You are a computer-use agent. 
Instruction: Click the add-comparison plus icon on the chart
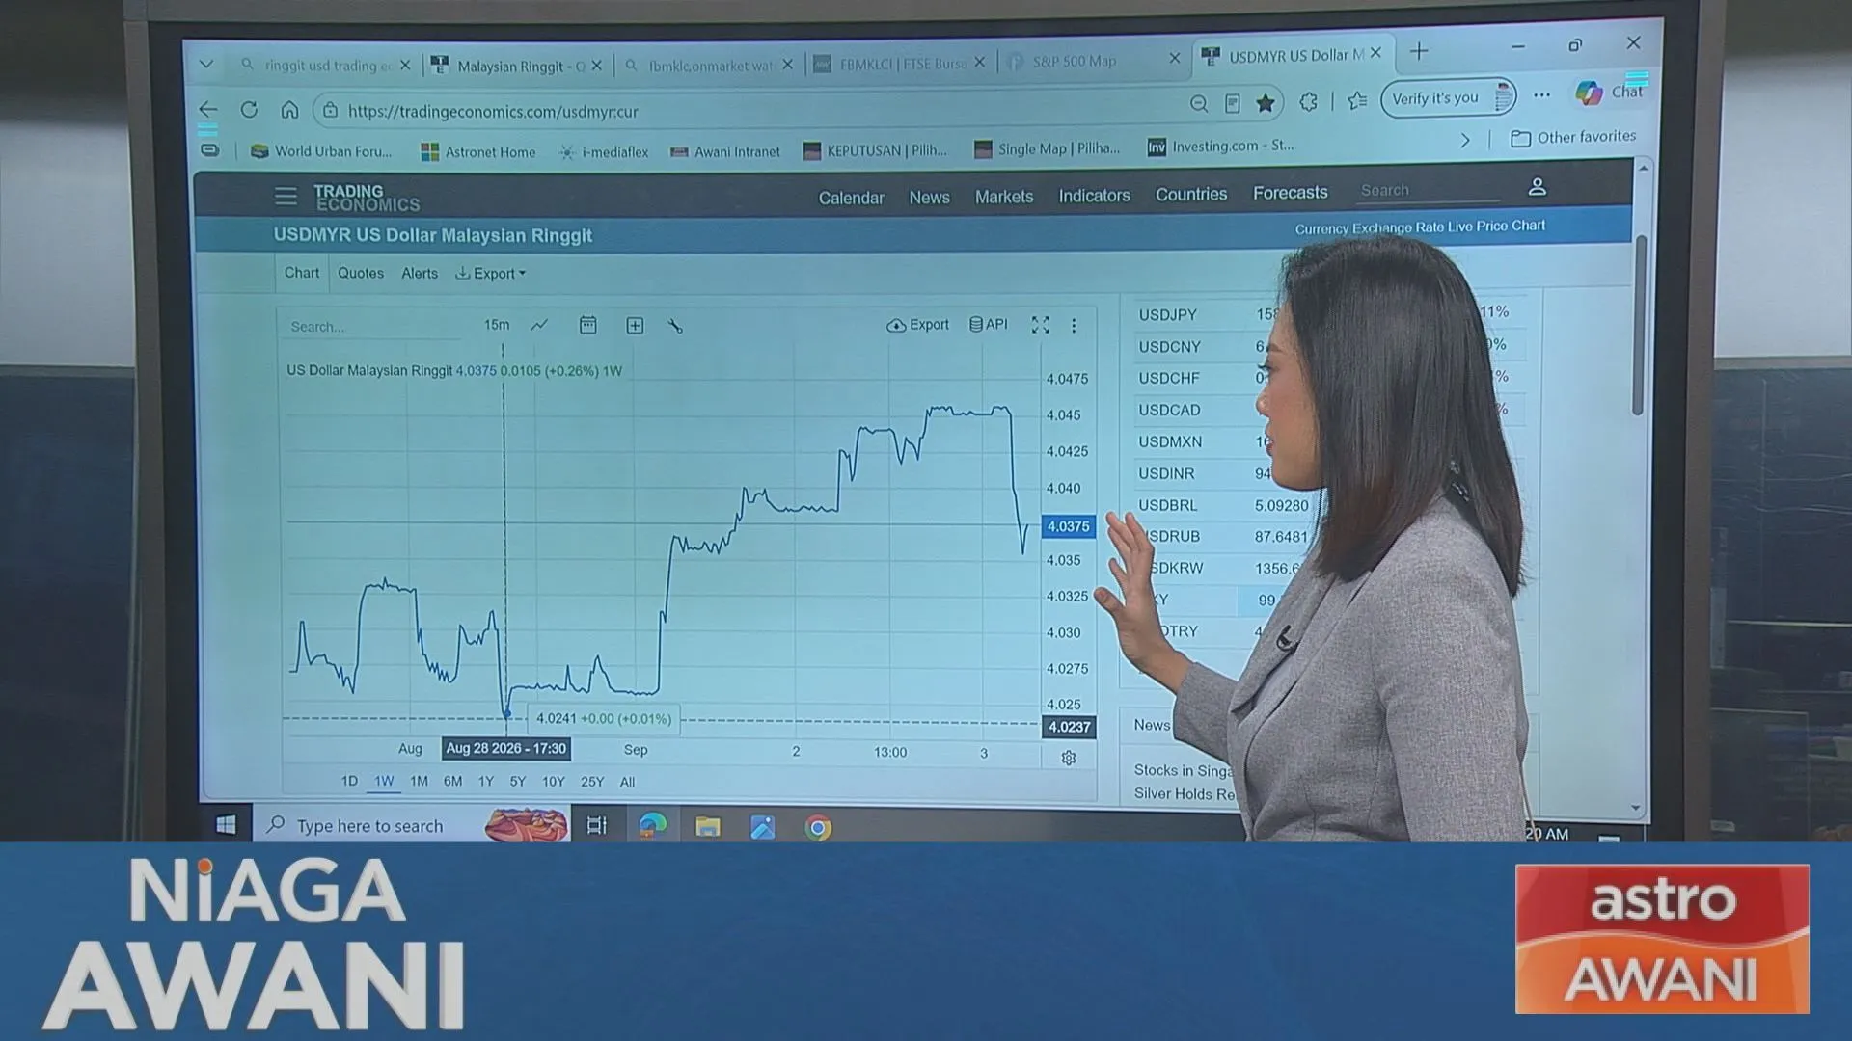click(635, 326)
